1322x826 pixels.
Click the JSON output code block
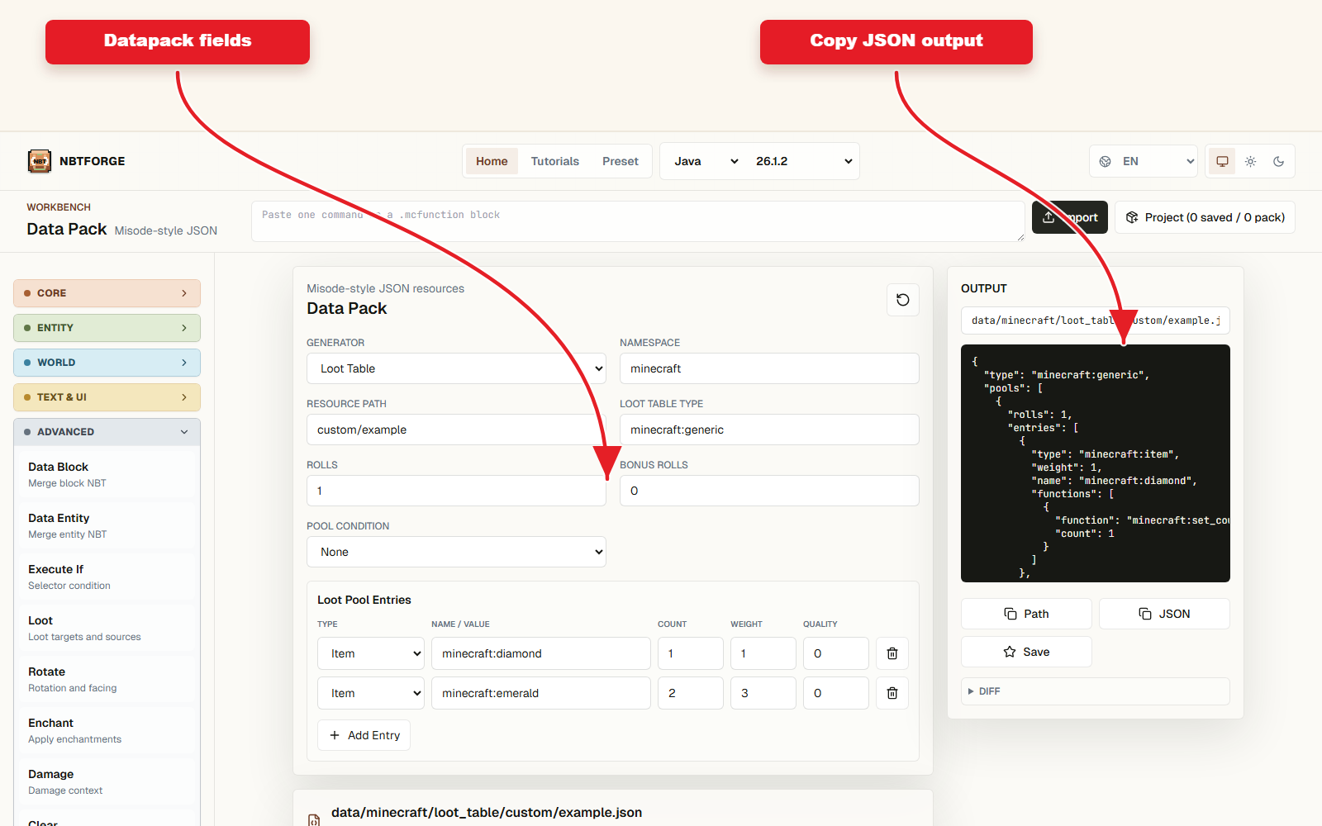click(1095, 463)
